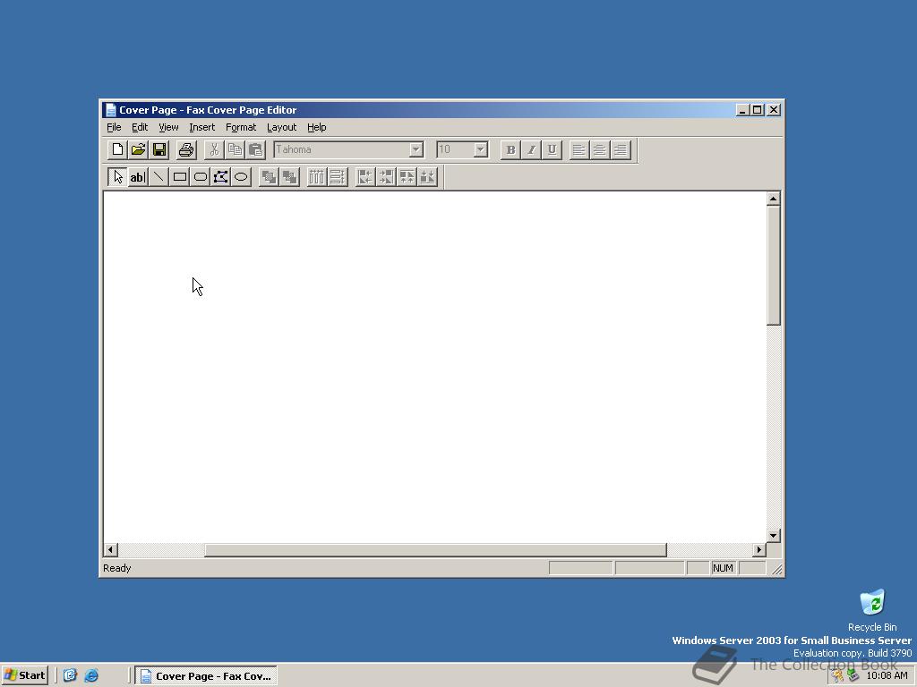Open the Help menu
The width and height of the screenshot is (917, 687).
[316, 127]
